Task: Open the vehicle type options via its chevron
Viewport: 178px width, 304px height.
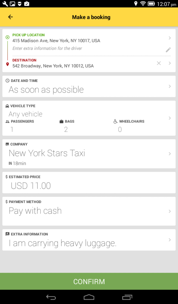Action: (170, 118)
